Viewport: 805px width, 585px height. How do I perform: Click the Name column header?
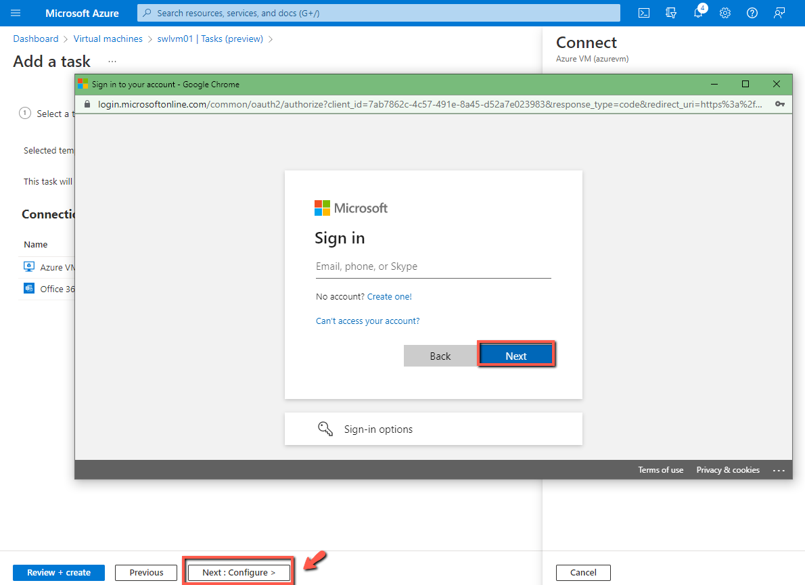tap(35, 244)
